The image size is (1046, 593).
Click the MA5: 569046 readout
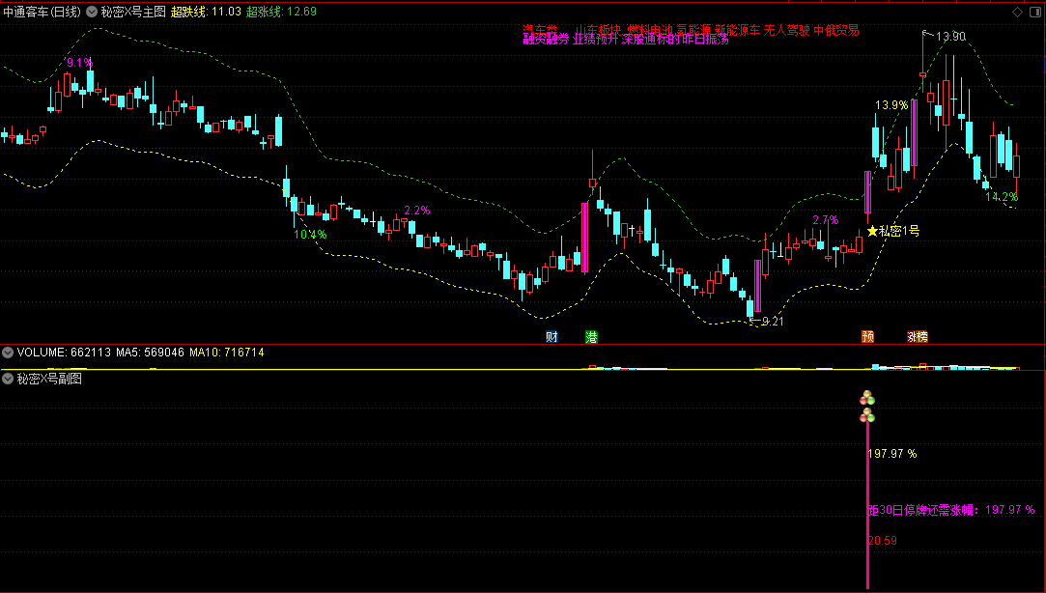click(150, 353)
